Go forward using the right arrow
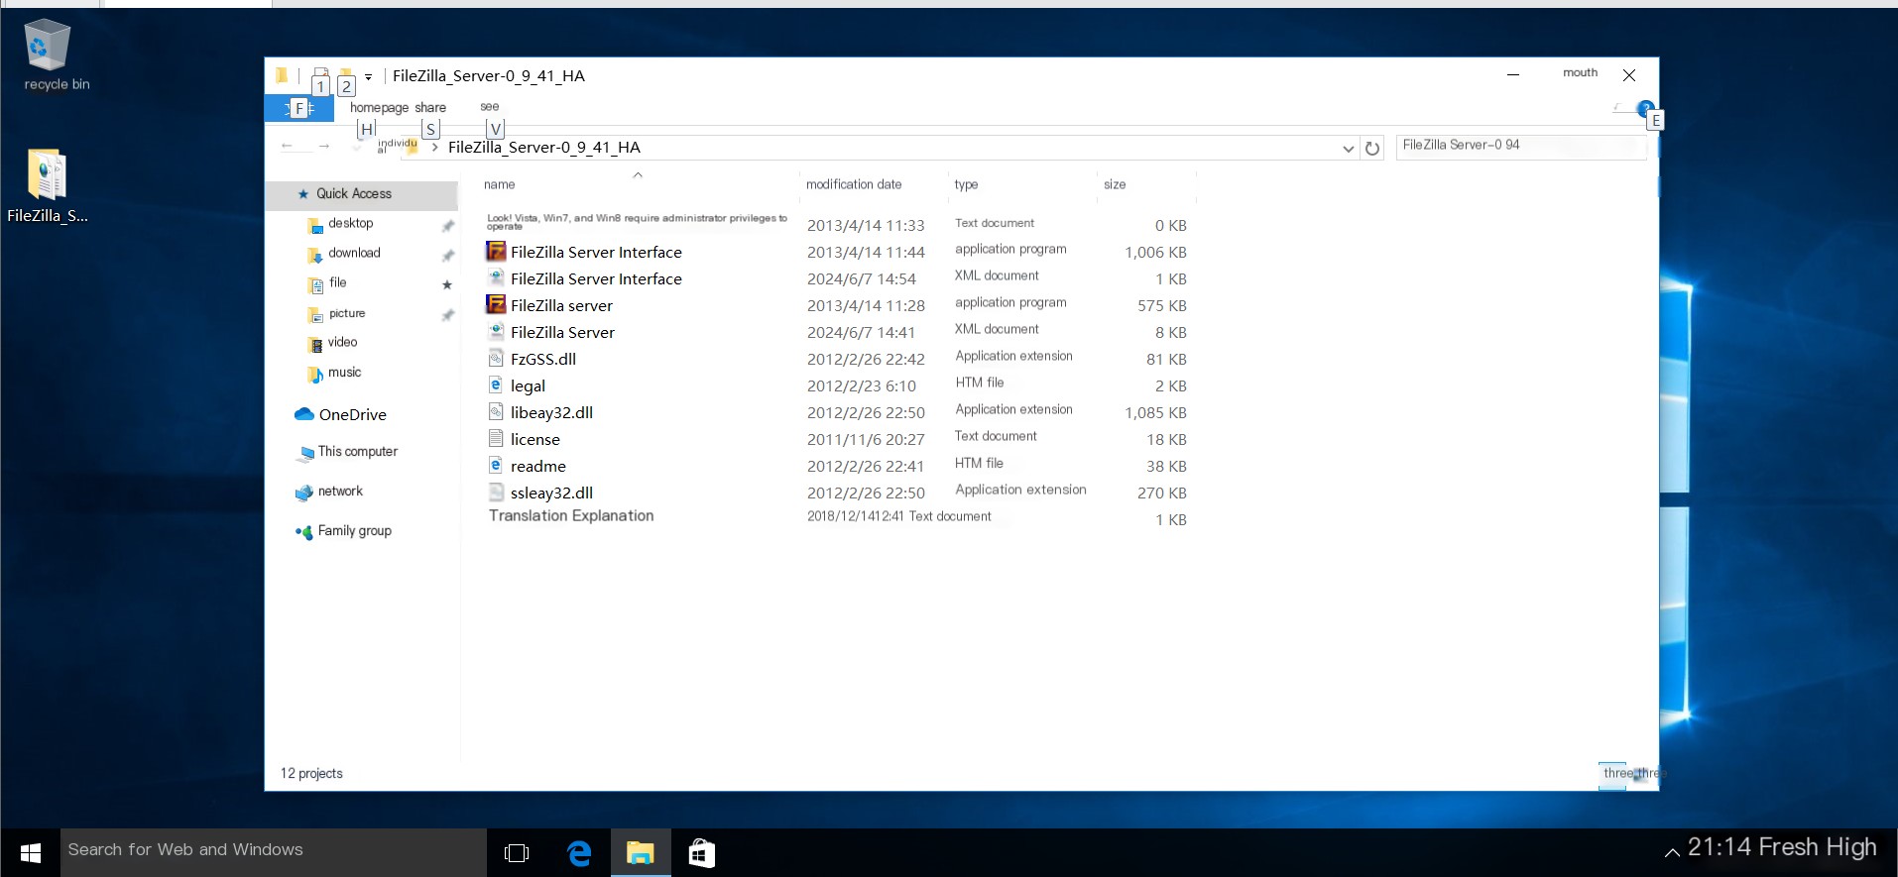Image resolution: width=1898 pixels, height=877 pixels. (x=324, y=147)
